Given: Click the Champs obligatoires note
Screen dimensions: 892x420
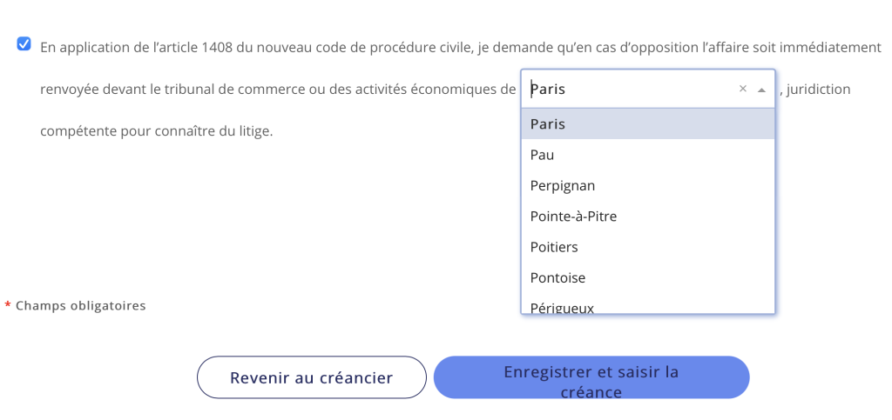Looking at the screenshot, I should [81, 306].
